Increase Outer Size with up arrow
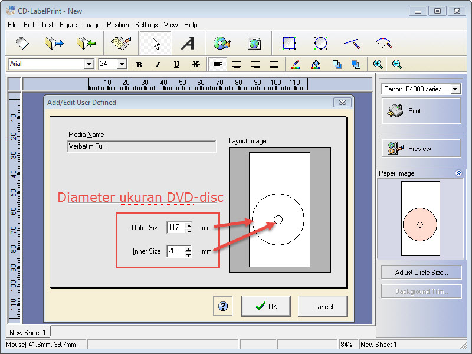472x354 pixels. pyautogui.click(x=189, y=225)
